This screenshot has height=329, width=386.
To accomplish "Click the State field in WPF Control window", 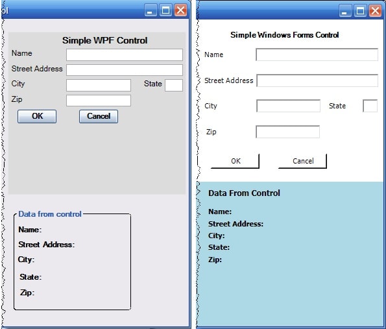I will click(174, 85).
